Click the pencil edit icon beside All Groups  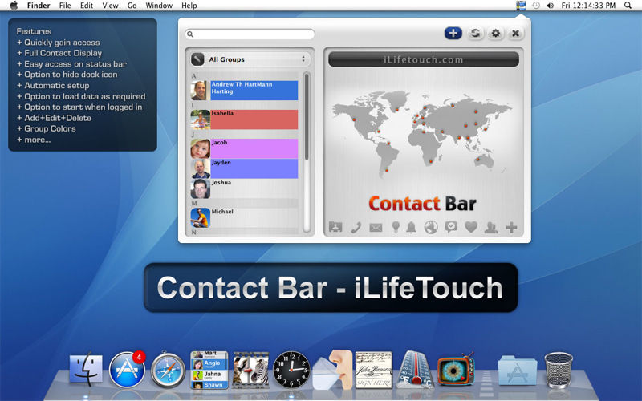(x=197, y=59)
